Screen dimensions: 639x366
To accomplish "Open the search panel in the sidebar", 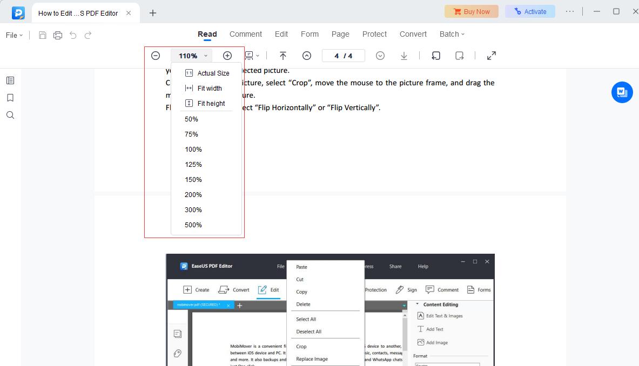I will (x=10, y=115).
